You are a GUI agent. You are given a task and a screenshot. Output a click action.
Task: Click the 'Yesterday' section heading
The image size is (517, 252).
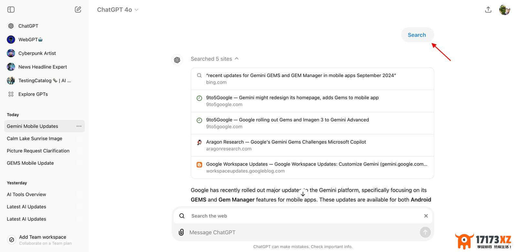click(x=17, y=183)
